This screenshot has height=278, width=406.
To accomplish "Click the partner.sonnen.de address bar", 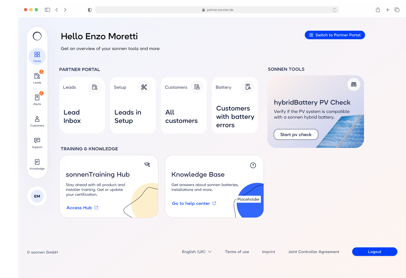I will [217, 10].
